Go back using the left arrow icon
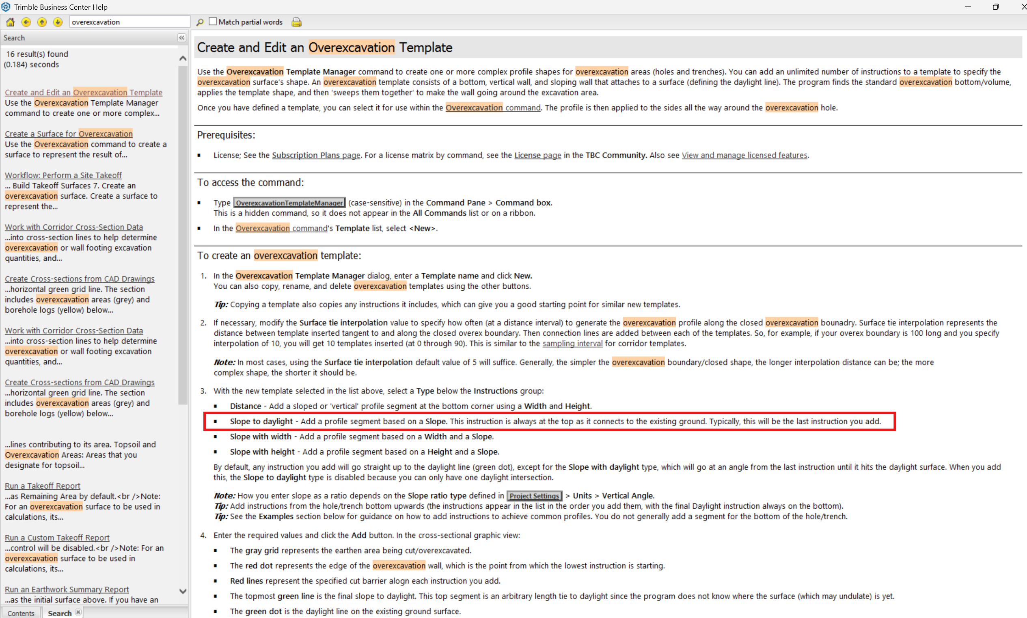This screenshot has height=618, width=1027. coord(26,22)
